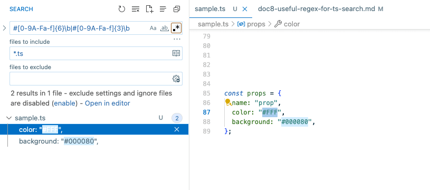Viewport: 430px width, 190px height.
Task: Click sample.ts in the breadcrumb
Action: point(213,24)
